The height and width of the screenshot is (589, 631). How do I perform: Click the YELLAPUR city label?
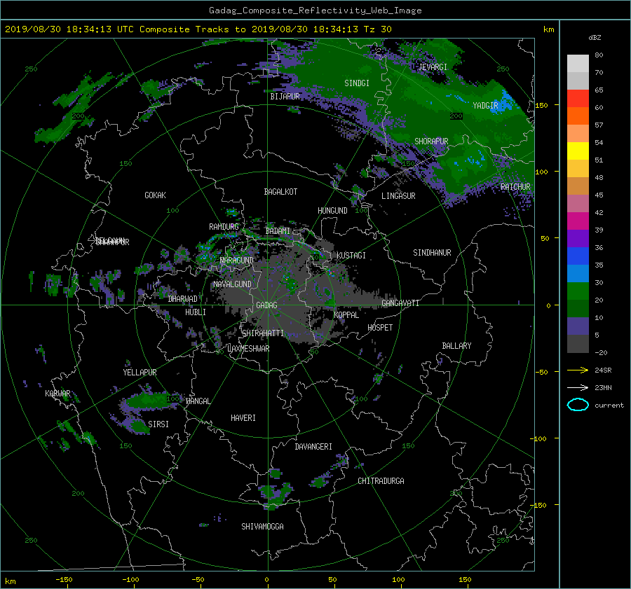click(140, 373)
